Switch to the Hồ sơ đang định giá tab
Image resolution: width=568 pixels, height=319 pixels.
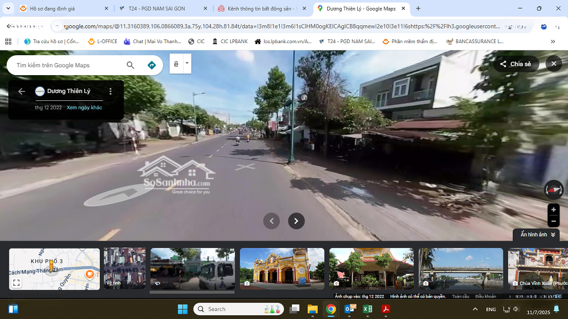tap(59, 9)
